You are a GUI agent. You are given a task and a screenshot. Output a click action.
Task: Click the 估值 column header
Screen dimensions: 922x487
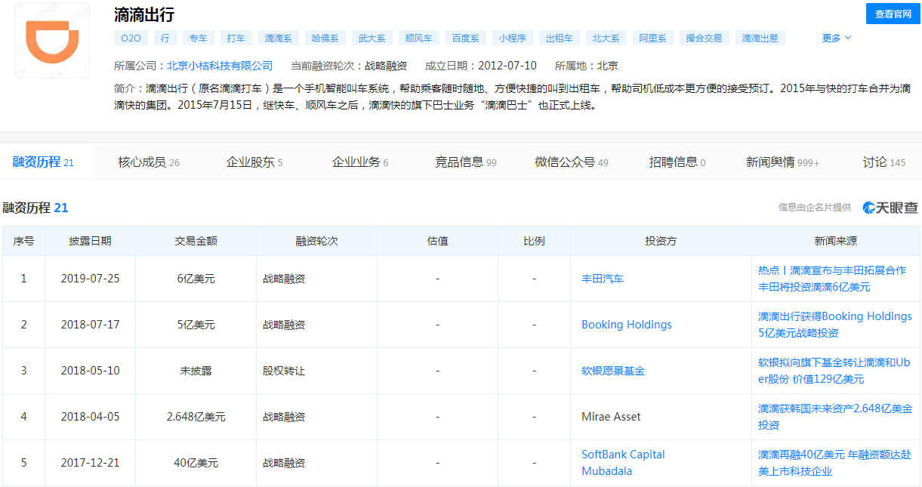click(437, 242)
